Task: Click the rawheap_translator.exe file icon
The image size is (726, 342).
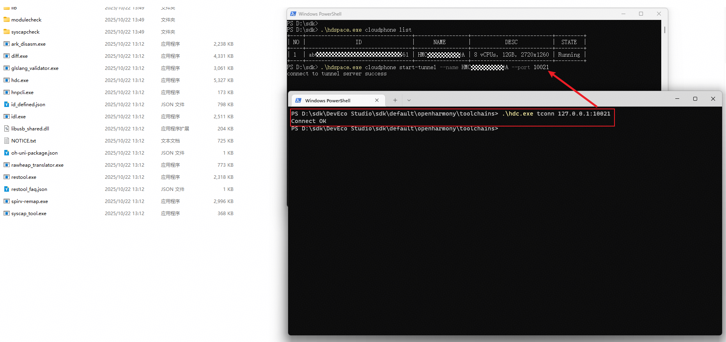Action: 7,165
